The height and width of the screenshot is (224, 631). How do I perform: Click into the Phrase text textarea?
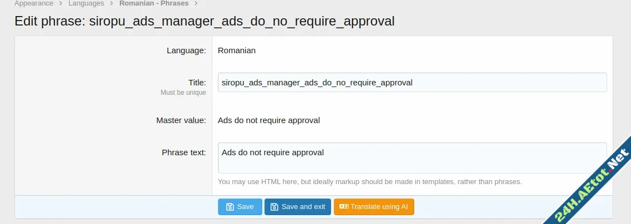coord(412,158)
